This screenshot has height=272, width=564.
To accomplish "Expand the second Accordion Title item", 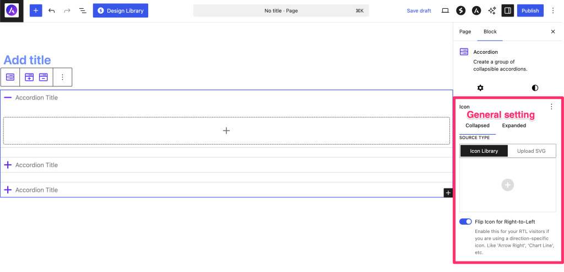I will (x=8, y=165).
